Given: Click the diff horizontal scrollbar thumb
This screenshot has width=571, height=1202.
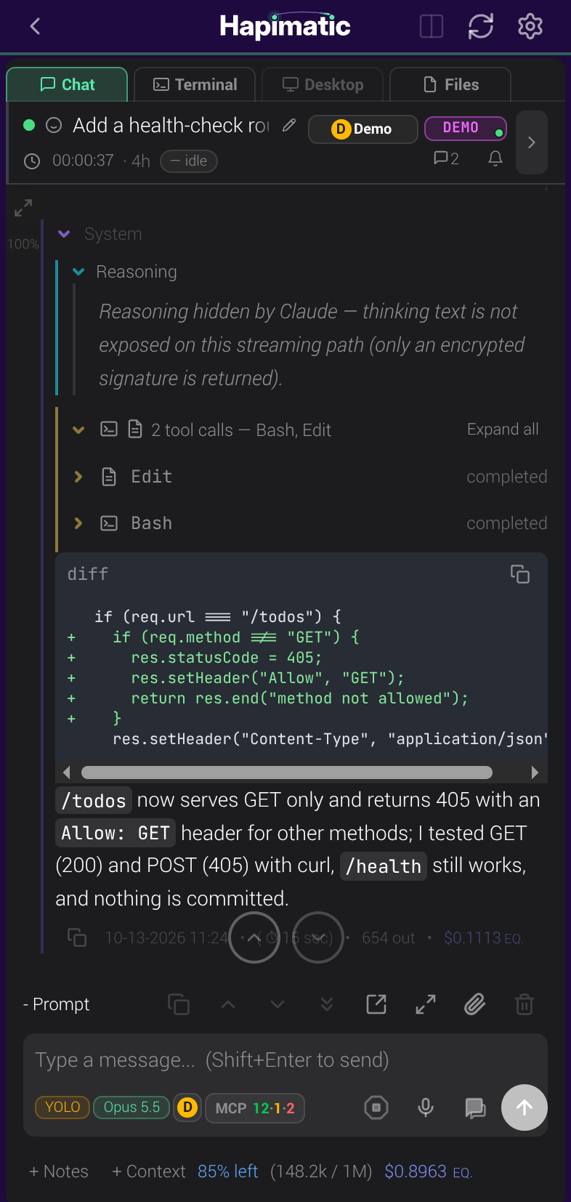Looking at the screenshot, I should pos(287,773).
